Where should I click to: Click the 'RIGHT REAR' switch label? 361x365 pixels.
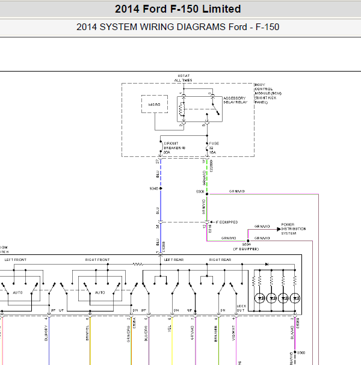220,260
